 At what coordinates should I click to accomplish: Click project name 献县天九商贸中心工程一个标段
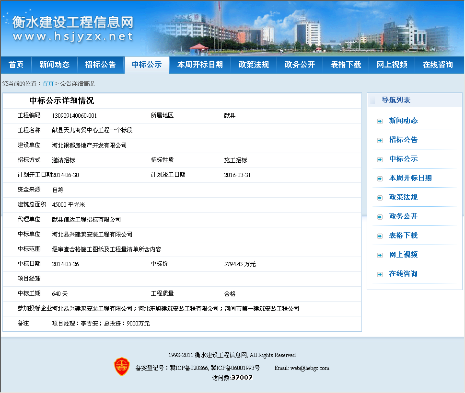pos(92,130)
